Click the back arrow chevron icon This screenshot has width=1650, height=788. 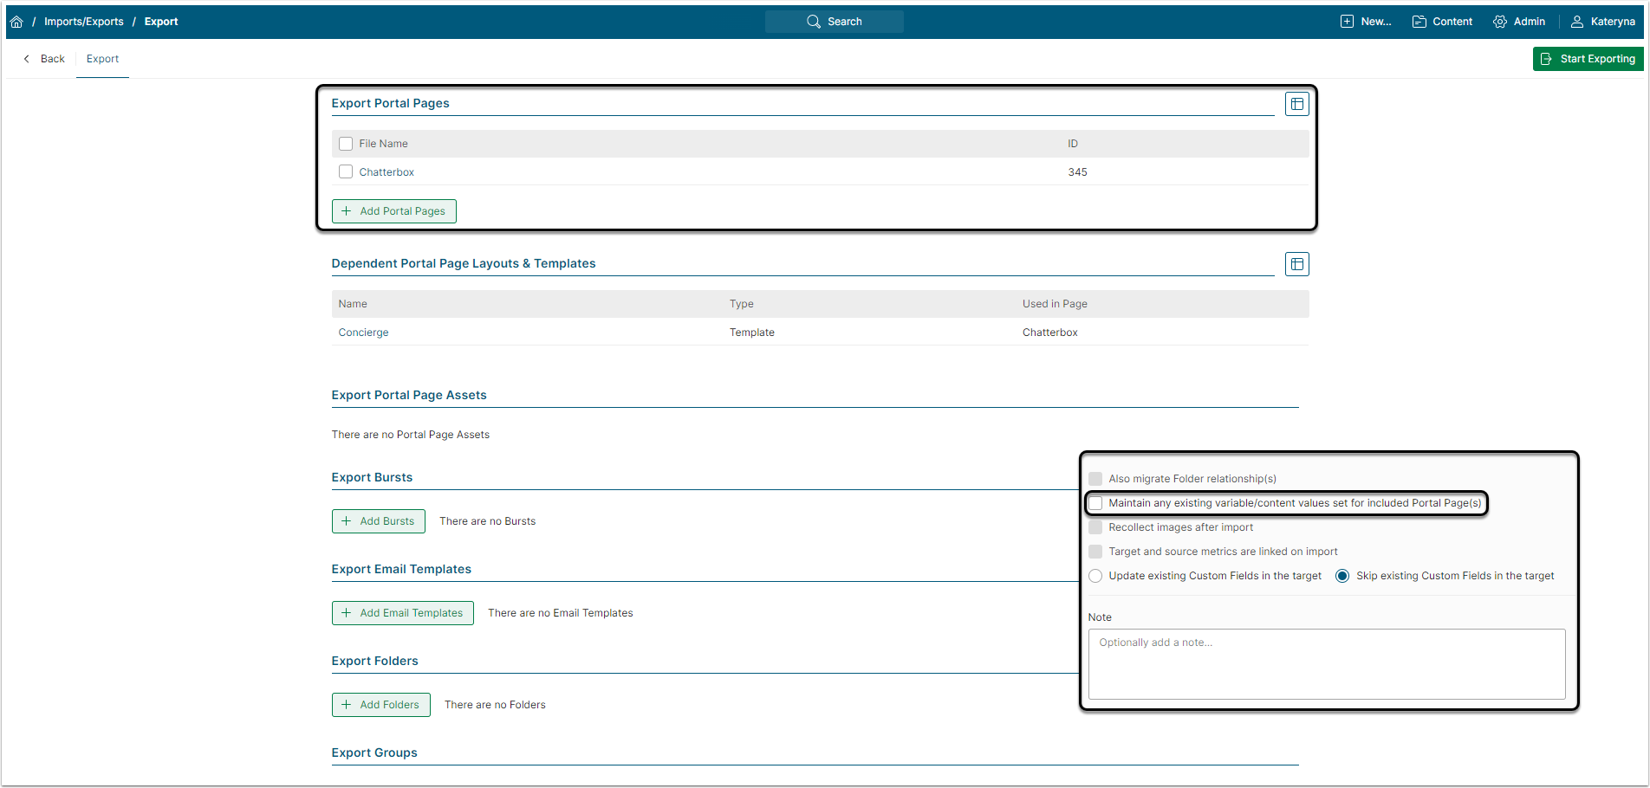tap(27, 59)
